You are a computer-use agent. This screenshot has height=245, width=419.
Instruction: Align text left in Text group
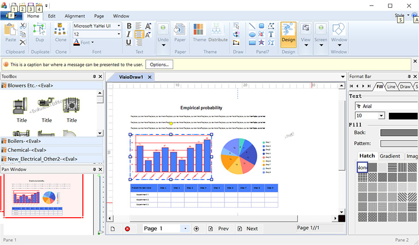pyautogui.click(x=138, y=26)
